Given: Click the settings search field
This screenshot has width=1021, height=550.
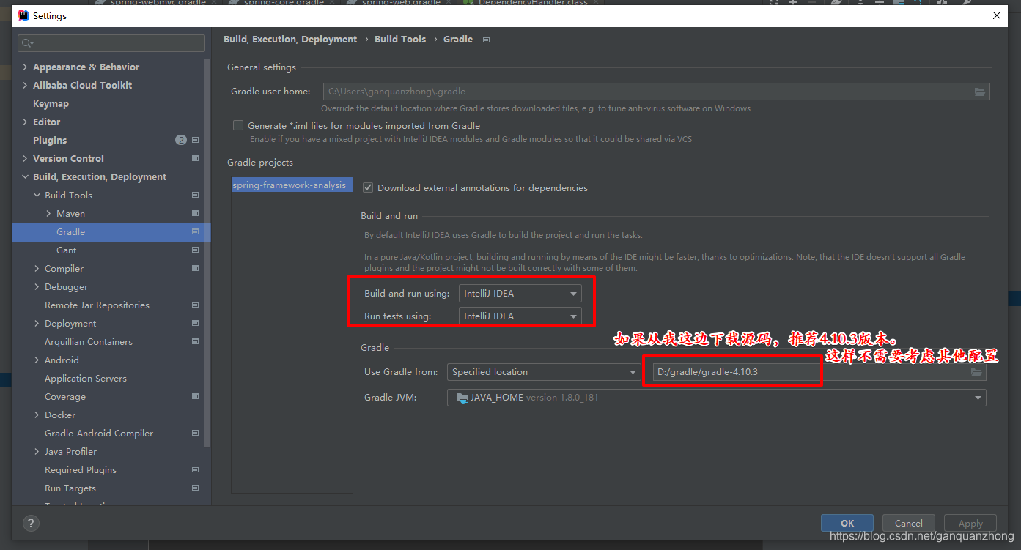Looking at the screenshot, I should [111, 43].
